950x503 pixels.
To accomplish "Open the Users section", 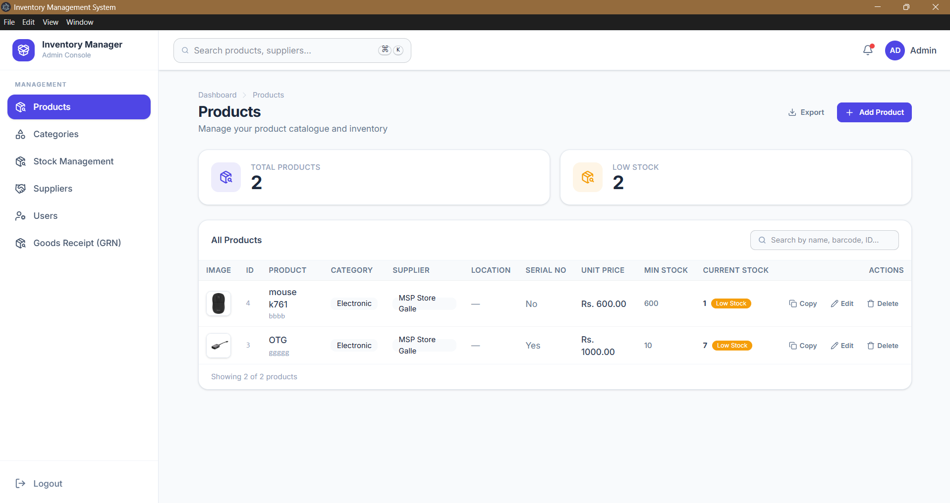I will (x=79, y=216).
